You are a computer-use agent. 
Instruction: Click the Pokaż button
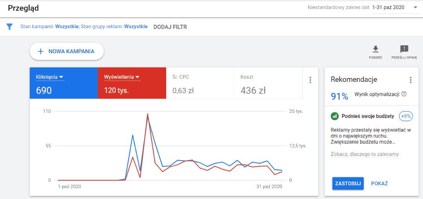pyautogui.click(x=379, y=183)
